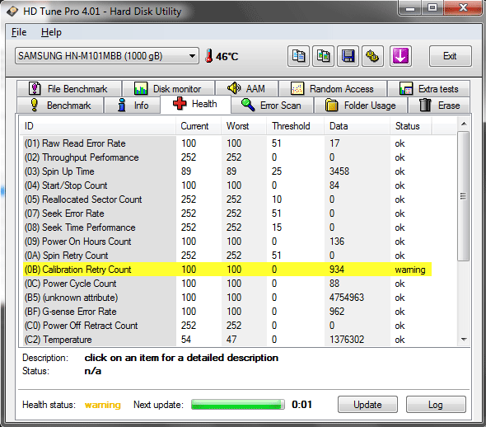Switch to the Erase tab
Screen dimensions: 486x427
[439, 106]
